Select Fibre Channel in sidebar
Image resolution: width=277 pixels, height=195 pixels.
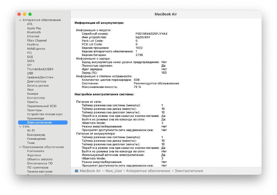(x=37, y=41)
